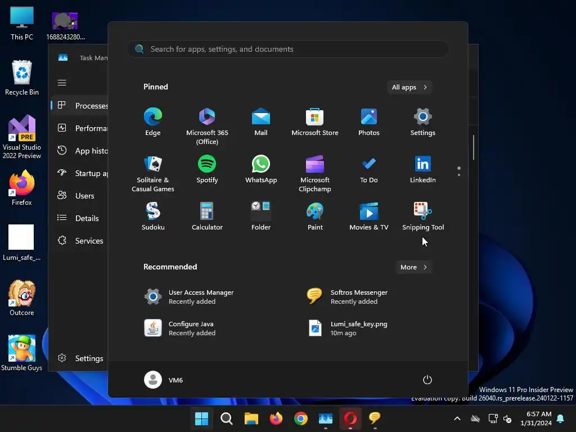Launch Spotify from pinned apps
This screenshot has width=576, height=432.
tap(207, 169)
